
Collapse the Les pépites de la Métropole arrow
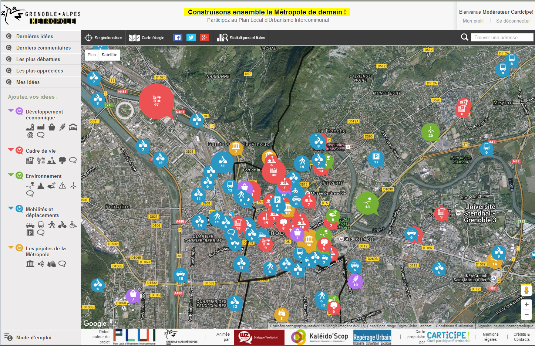tap(11, 247)
